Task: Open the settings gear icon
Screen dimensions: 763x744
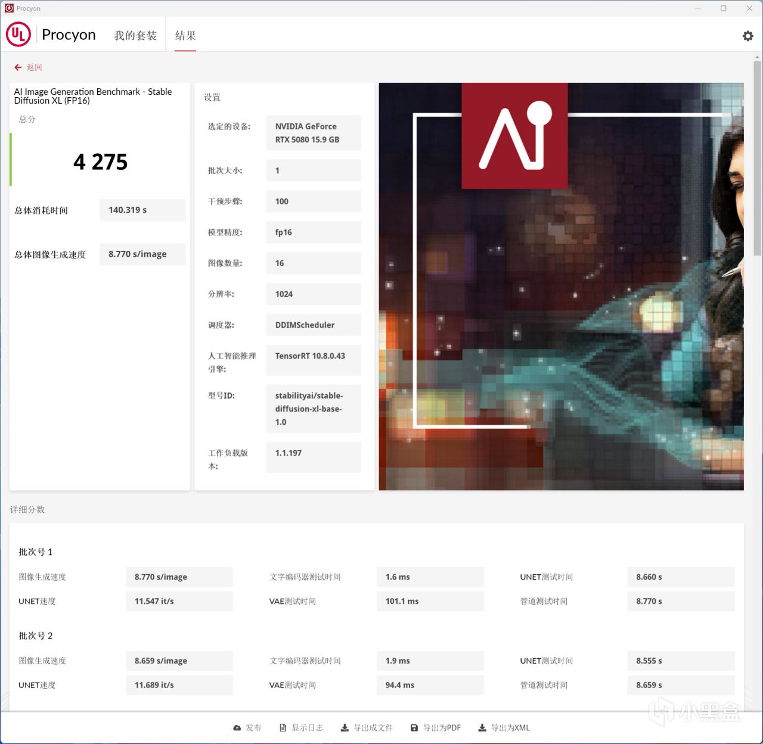Action: 748,36
